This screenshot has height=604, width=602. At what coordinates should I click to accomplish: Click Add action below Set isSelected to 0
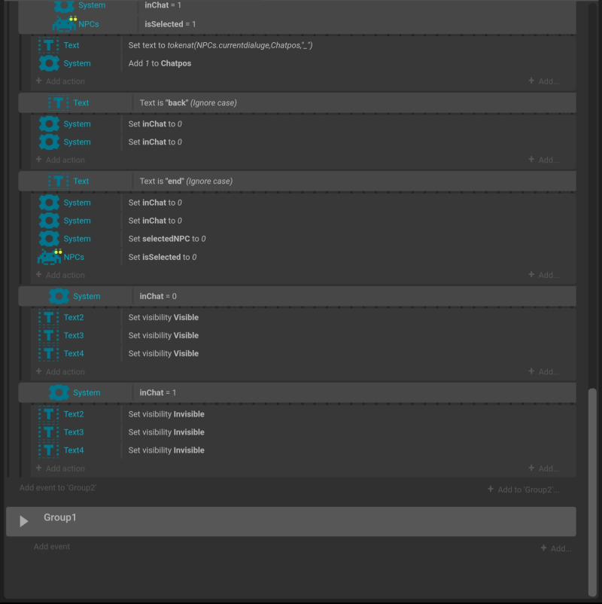[x=60, y=275]
